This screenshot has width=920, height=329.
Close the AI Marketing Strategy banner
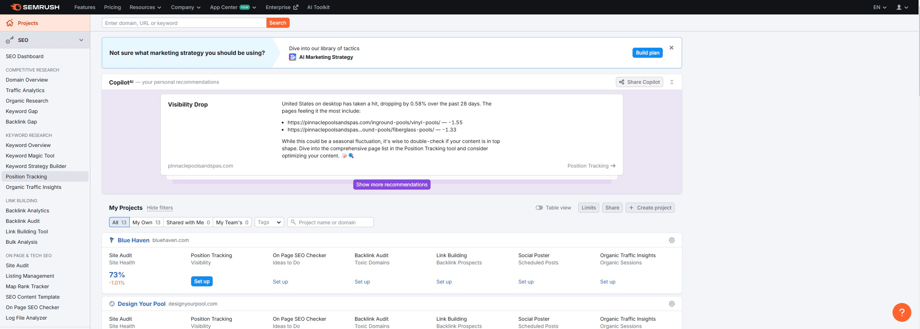(x=671, y=48)
